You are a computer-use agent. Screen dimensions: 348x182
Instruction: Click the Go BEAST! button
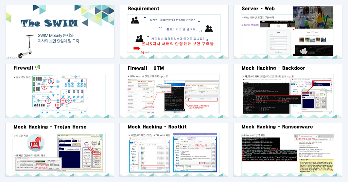click(76, 144)
